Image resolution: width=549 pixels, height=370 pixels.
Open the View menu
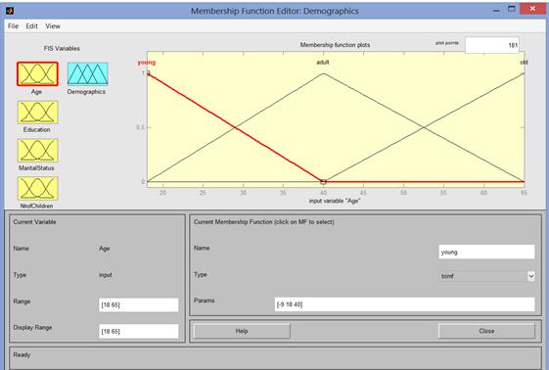tap(53, 26)
